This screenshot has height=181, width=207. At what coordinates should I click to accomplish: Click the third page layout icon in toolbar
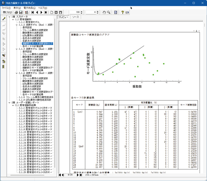click(60, 12)
